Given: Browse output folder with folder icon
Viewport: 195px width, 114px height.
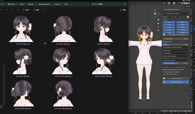Looking at the screenshot, I should pyautogui.click(x=188, y=17).
